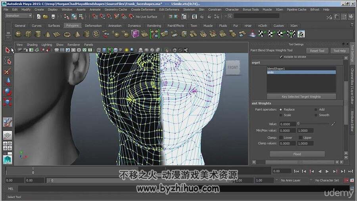Activate the Scale tool cube icon
This screenshot has width=357, height=201.
pos(8,102)
